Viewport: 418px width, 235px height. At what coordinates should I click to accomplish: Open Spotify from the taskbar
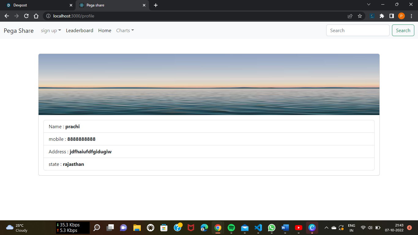[x=231, y=228]
